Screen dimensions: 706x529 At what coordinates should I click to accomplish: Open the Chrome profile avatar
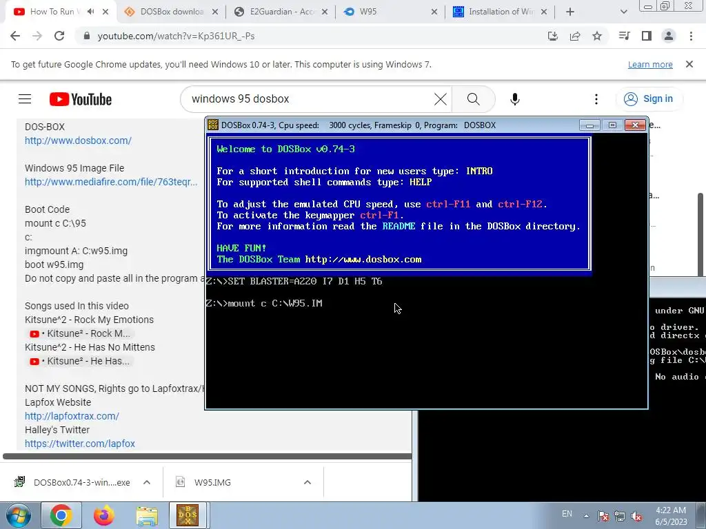tap(669, 36)
